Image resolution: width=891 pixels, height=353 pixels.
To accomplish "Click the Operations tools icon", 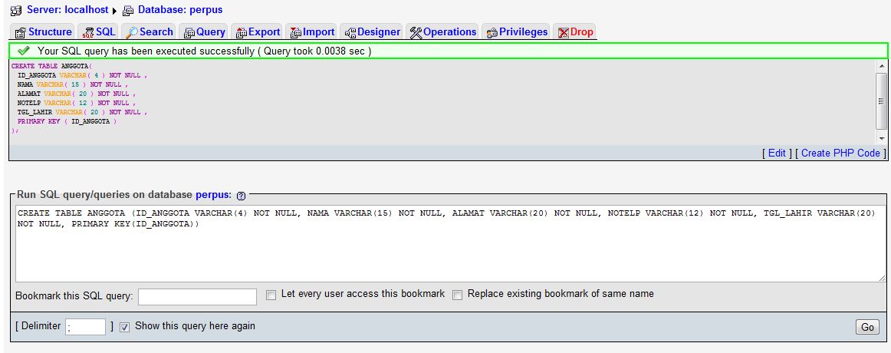I will 416,32.
